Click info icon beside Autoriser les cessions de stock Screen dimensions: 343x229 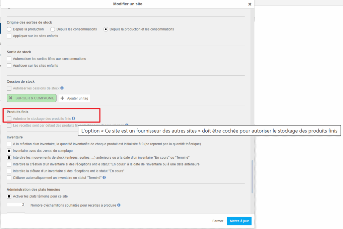(x=62, y=88)
